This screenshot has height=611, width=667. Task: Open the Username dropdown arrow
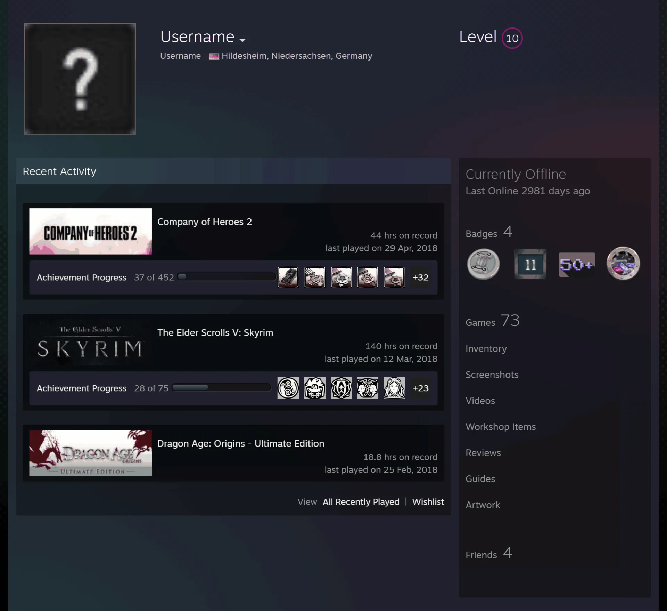tap(242, 40)
